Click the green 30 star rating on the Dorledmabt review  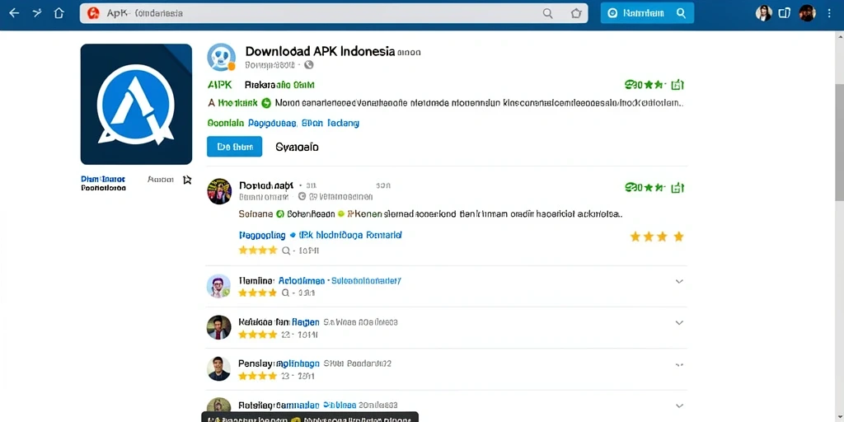645,188
